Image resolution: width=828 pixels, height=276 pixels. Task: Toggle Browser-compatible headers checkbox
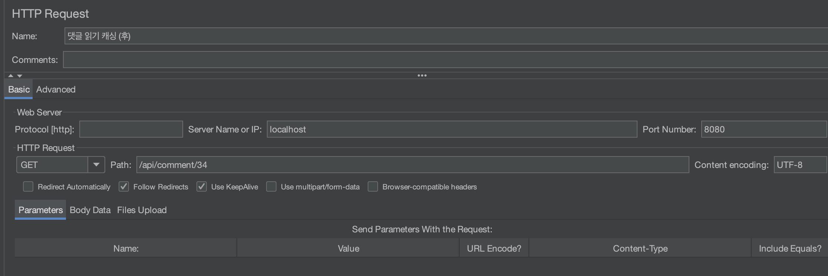pos(373,186)
